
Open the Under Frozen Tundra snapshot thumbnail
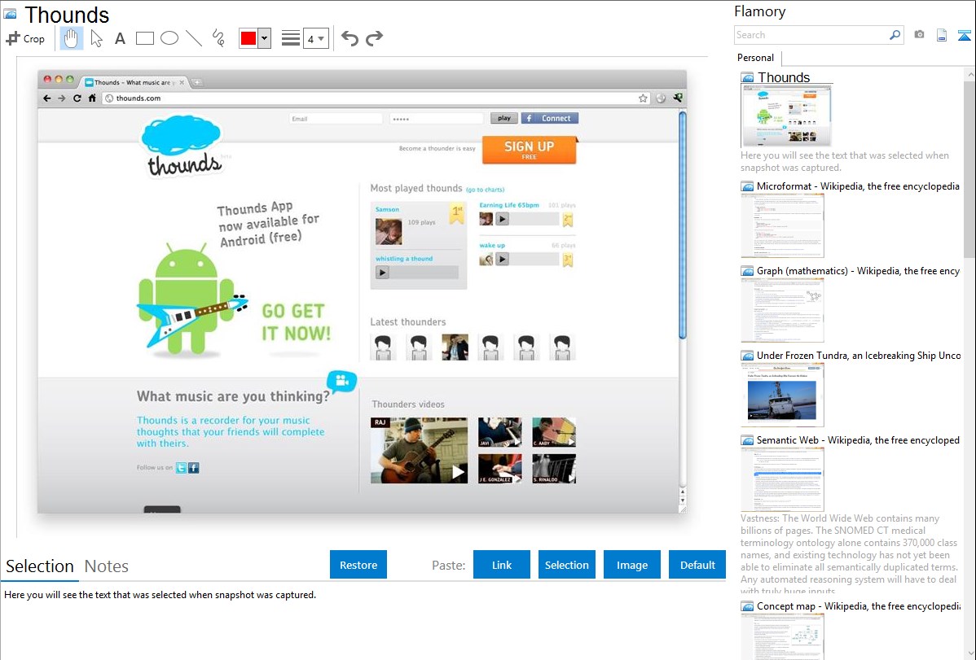[x=782, y=395]
